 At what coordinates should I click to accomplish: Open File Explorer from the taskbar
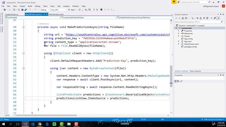pos(69,124)
